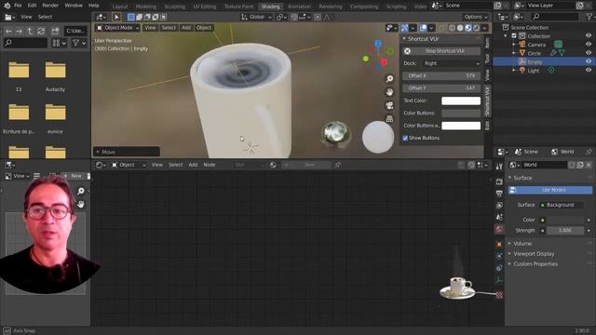Image resolution: width=596 pixels, height=335 pixels.
Task: Open the Dock Right dropdown
Action: point(451,63)
